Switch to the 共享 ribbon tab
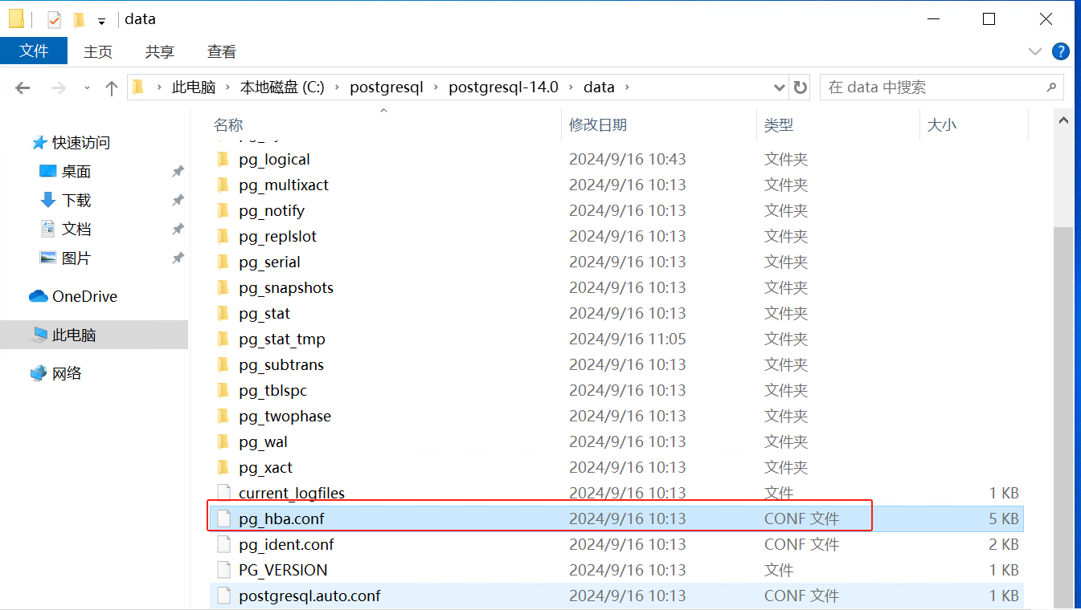The height and width of the screenshot is (610, 1081). pos(160,51)
